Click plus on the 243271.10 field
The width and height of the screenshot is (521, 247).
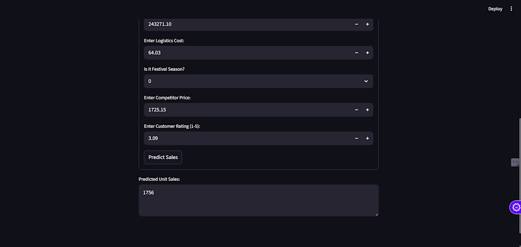point(368,24)
